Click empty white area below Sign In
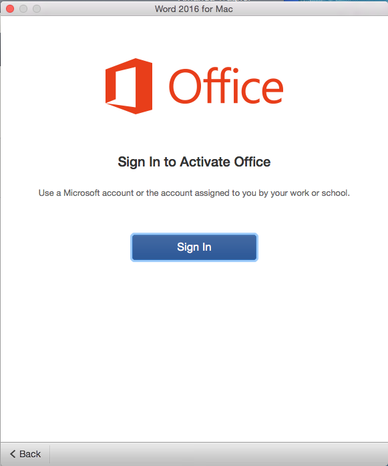The height and width of the screenshot is (466, 388). (194, 342)
